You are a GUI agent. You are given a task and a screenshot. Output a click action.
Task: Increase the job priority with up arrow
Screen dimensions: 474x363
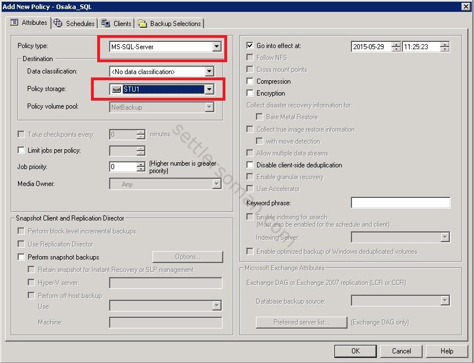141,164
